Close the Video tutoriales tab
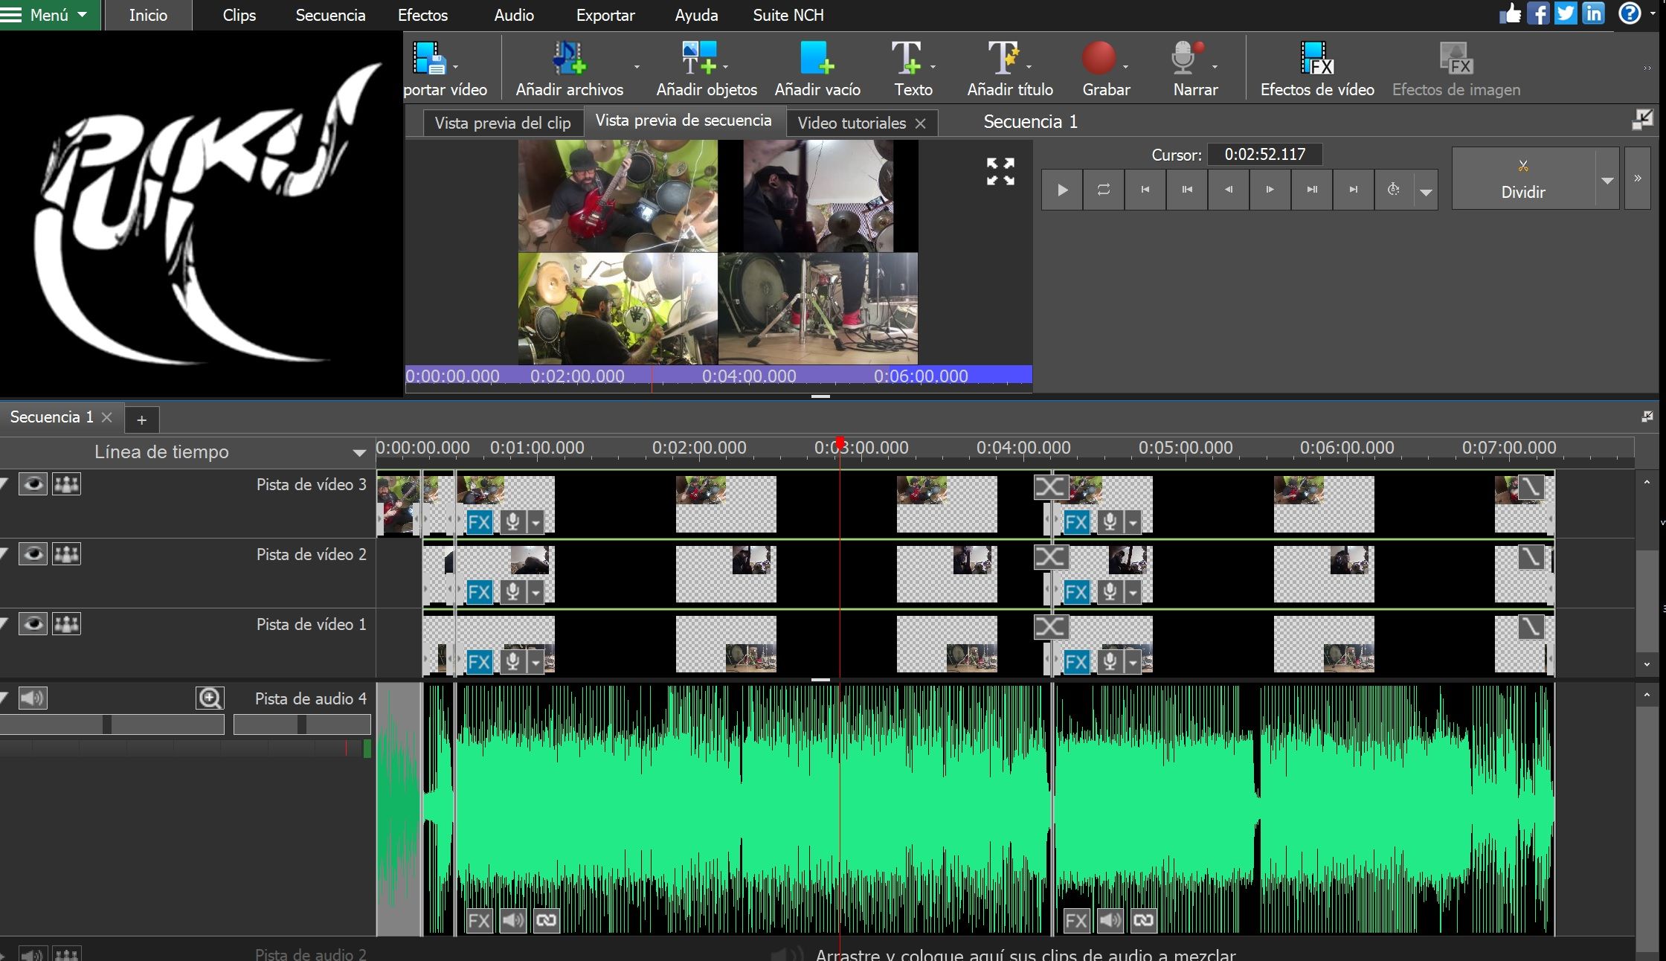The height and width of the screenshot is (961, 1666). (921, 123)
